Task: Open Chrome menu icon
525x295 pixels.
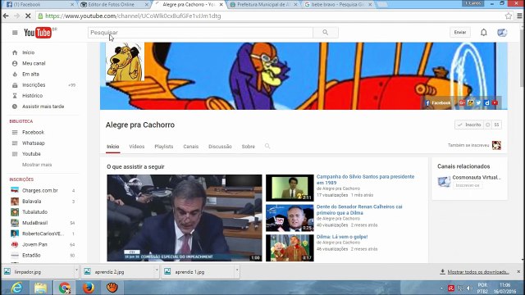Action: click(519, 16)
